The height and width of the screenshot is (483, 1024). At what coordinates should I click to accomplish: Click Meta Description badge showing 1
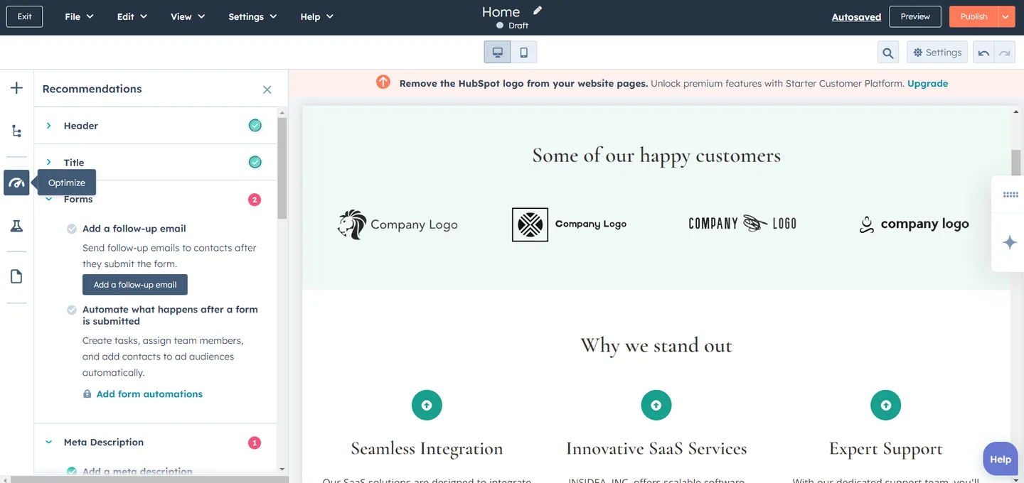pyautogui.click(x=255, y=443)
